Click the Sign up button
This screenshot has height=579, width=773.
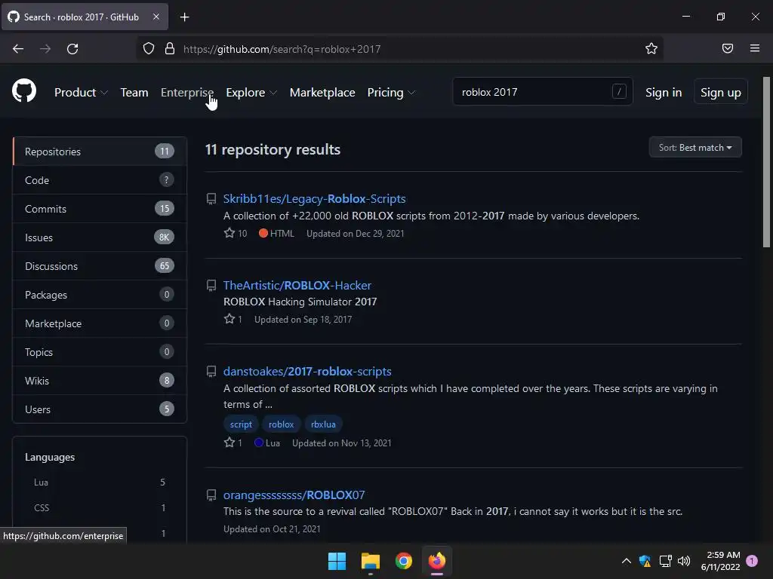click(x=721, y=92)
